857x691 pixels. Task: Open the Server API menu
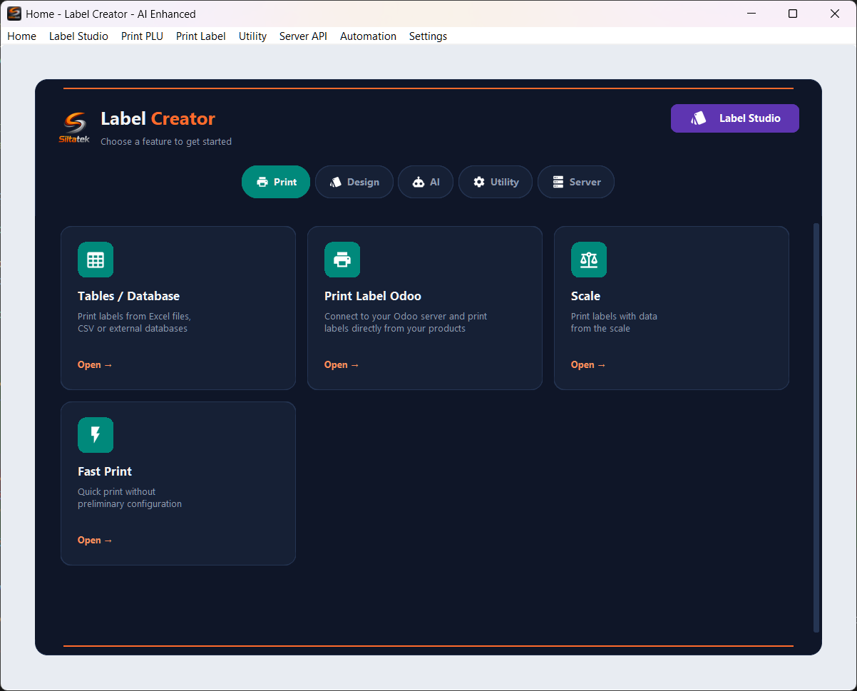click(303, 36)
